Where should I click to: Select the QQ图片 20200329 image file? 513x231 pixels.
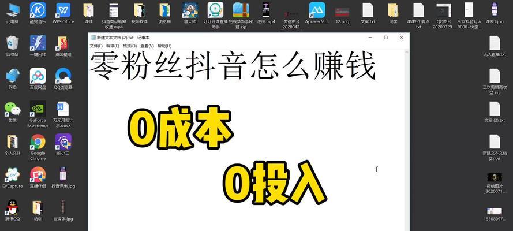tap(444, 16)
